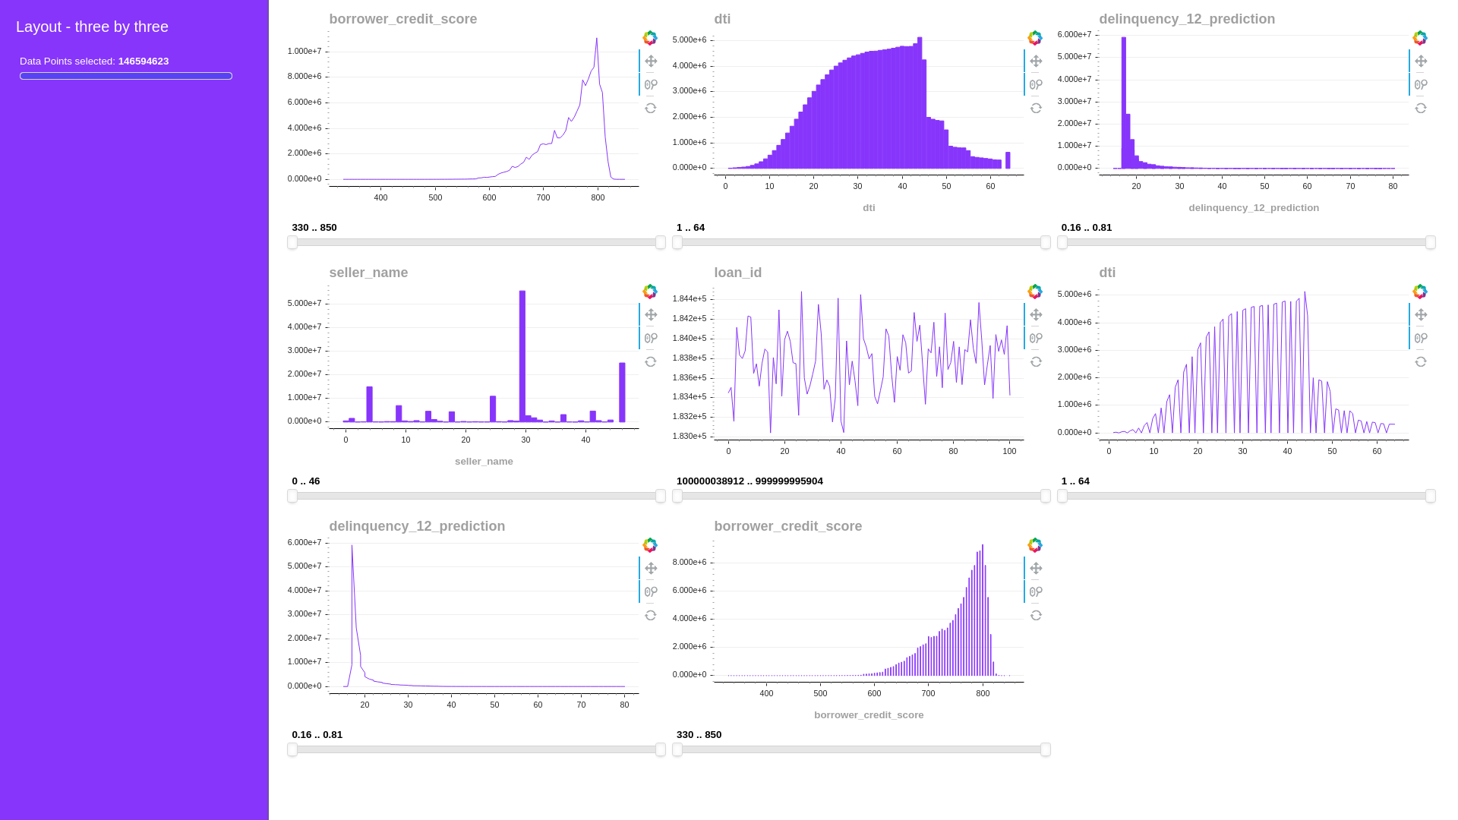Click upper handle of dti line chart slider
Image resolution: width=1458 pixels, height=820 pixels.
click(x=1431, y=496)
